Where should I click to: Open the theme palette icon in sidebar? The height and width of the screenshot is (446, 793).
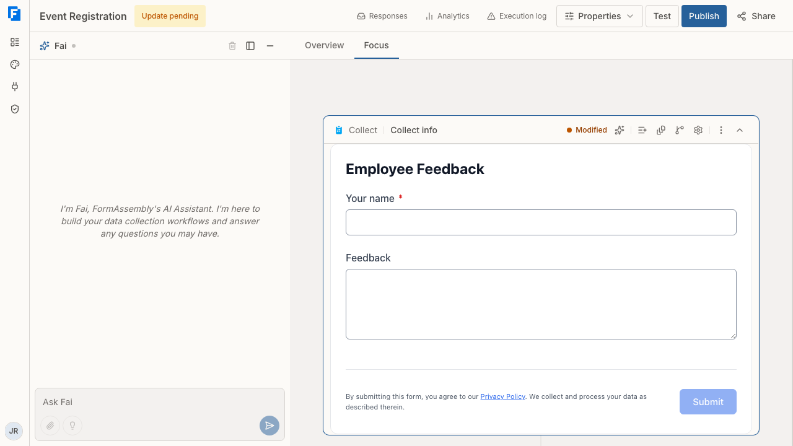[x=15, y=64]
